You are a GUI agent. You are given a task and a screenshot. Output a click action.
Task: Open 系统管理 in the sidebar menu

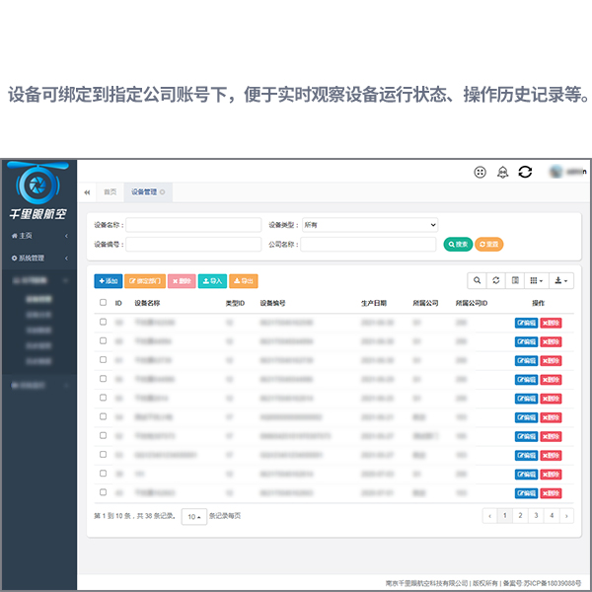point(37,259)
